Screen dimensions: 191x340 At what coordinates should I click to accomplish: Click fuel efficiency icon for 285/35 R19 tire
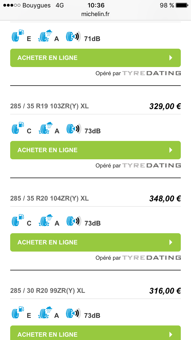(18, 128)
